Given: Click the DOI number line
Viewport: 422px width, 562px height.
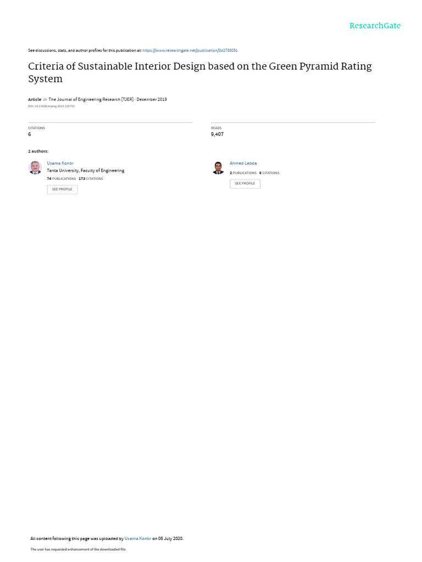Looking at the screenshot, I should pyautogui.click(x=51, y=106).
